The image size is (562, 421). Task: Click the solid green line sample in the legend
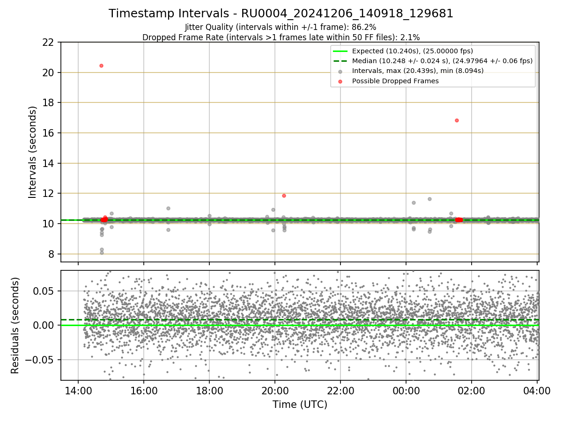(340, 51)
